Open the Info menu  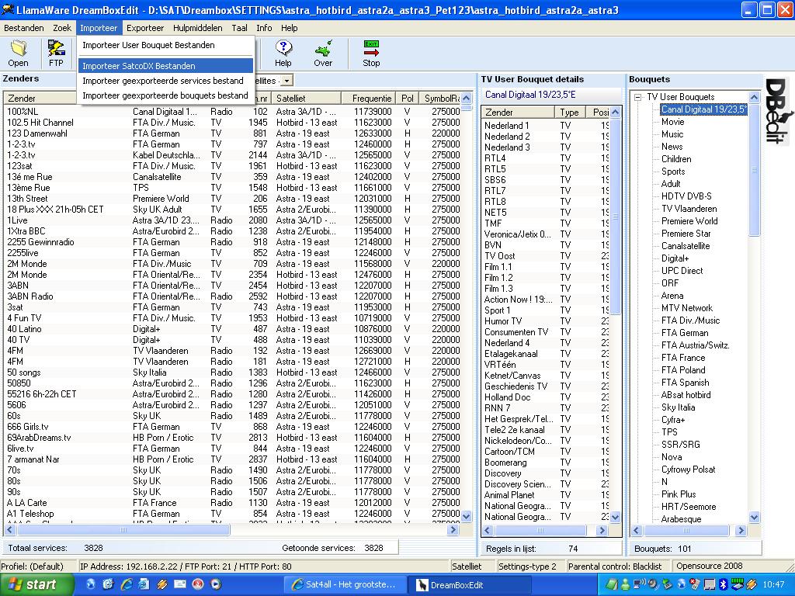[x=264, y=28]
